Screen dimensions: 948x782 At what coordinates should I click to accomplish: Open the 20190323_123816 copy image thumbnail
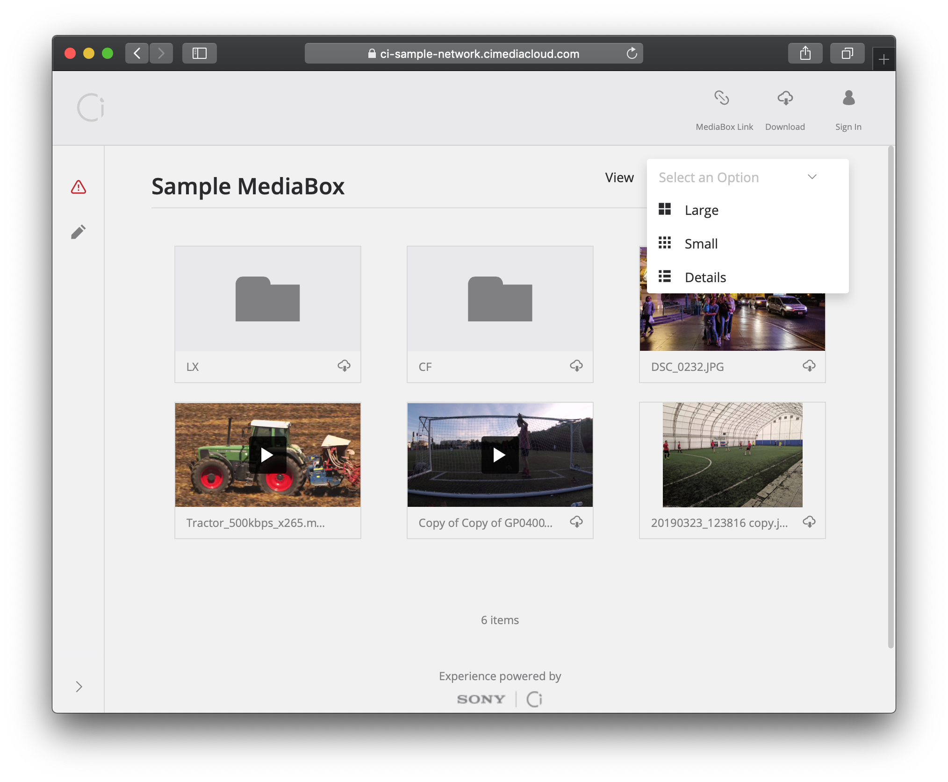tap(732, 455)
